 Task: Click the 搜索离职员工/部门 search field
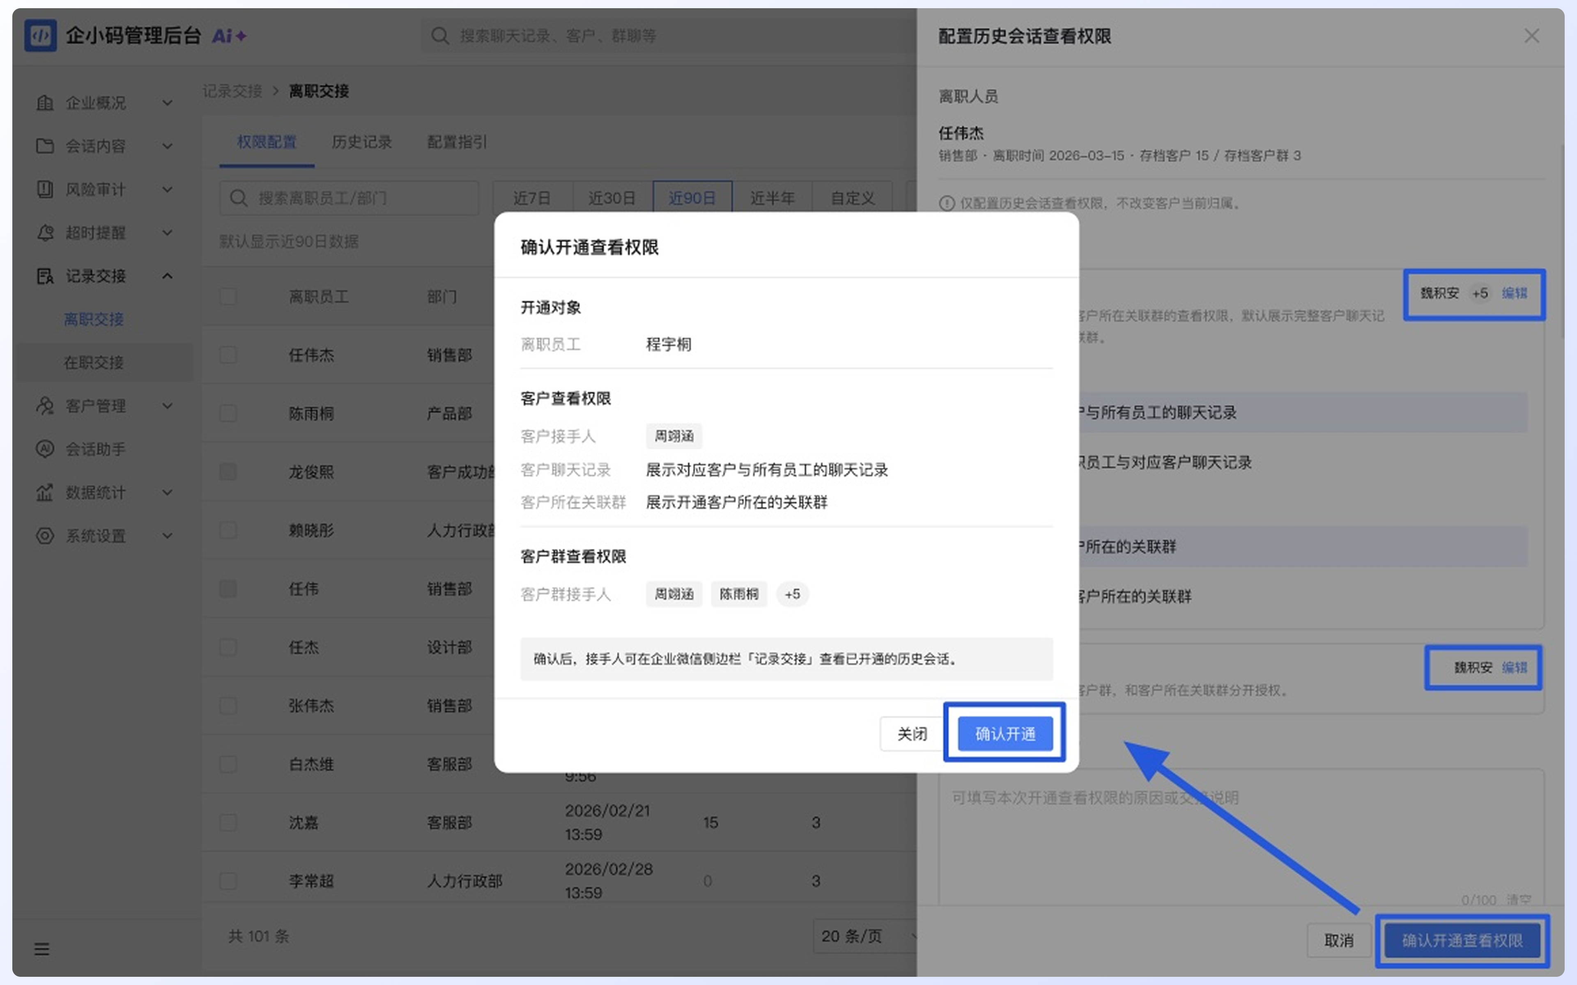[349, 198]
